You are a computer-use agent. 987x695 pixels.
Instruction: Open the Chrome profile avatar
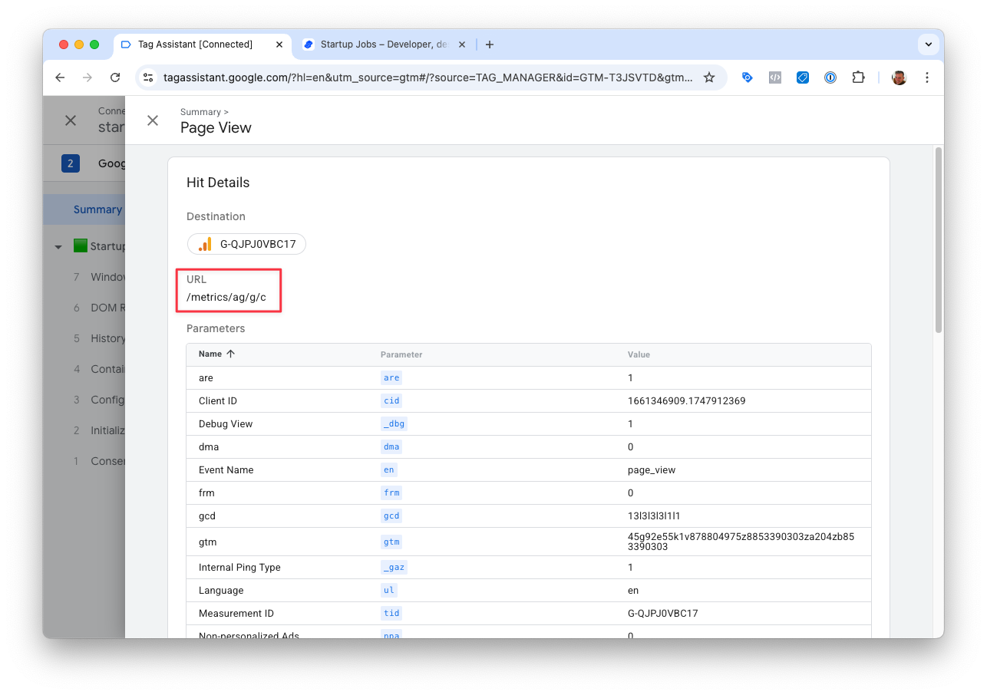899,77
